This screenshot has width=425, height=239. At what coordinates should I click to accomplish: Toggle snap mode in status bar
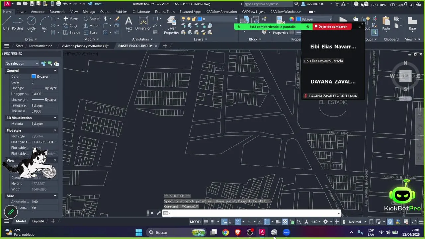coord(212,222)
